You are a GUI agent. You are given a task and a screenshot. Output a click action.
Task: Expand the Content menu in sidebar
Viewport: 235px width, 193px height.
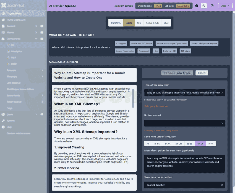click(x=36, y=26)
